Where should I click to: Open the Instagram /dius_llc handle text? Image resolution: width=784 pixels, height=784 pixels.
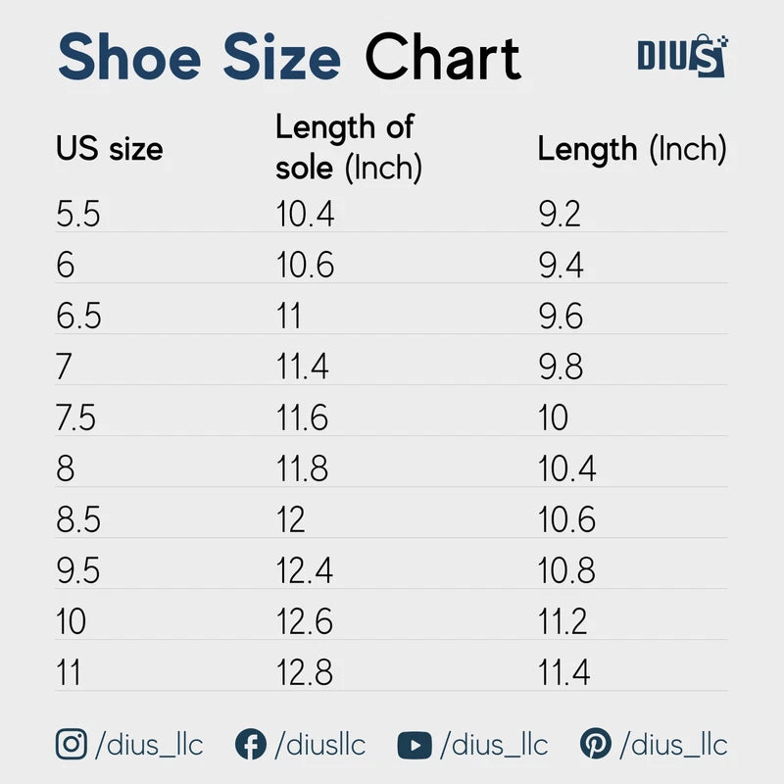coord(148,745)
